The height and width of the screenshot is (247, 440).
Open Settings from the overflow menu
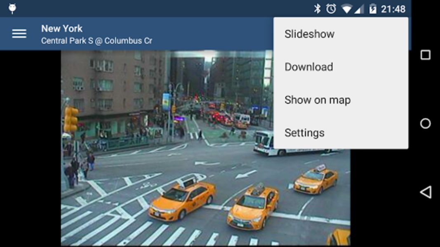pyautogui.click(x=341, y=133)
